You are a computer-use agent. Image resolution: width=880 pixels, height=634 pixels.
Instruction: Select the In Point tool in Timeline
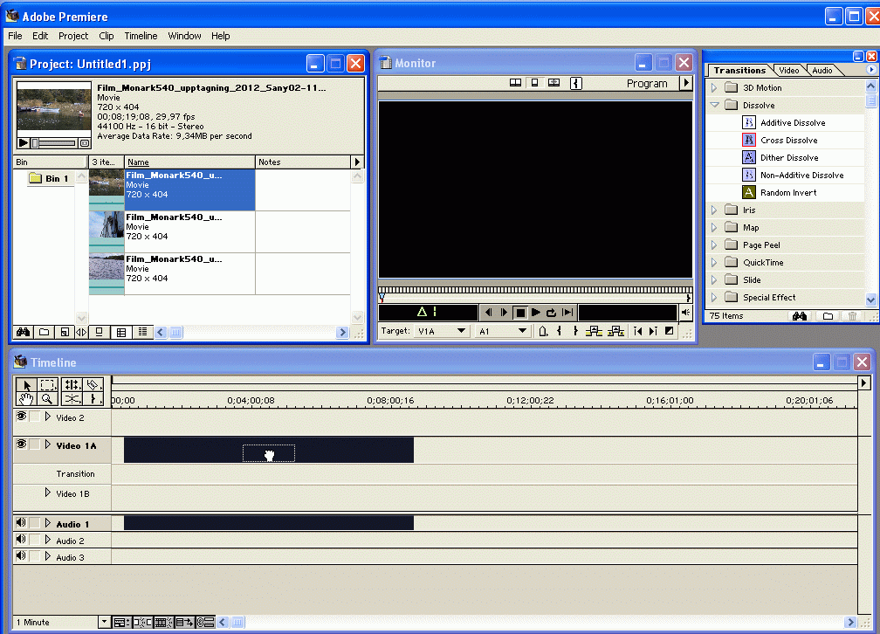93,399
